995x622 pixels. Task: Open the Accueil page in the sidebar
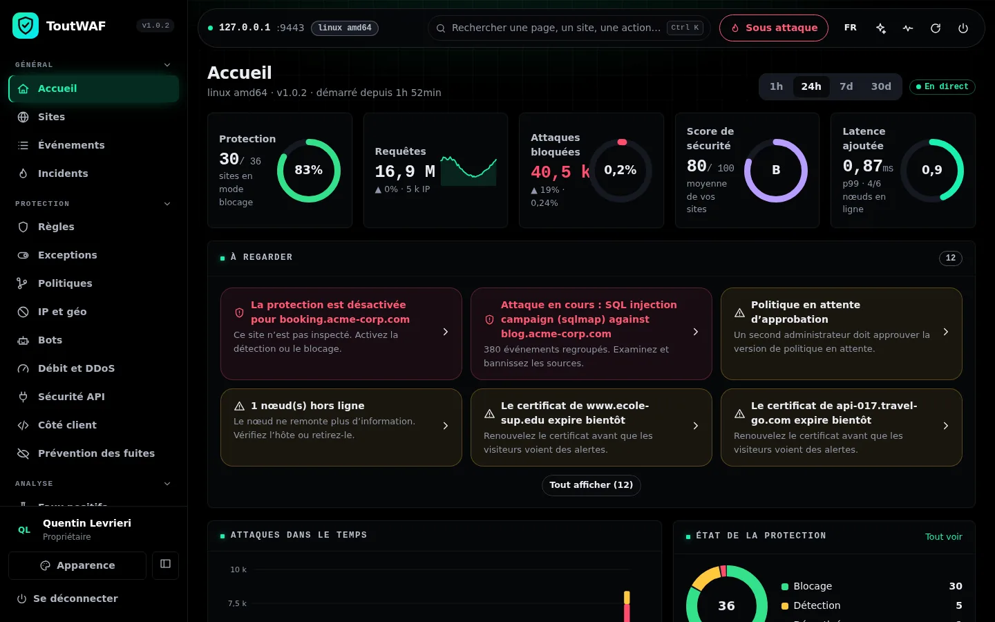[94, 88]
